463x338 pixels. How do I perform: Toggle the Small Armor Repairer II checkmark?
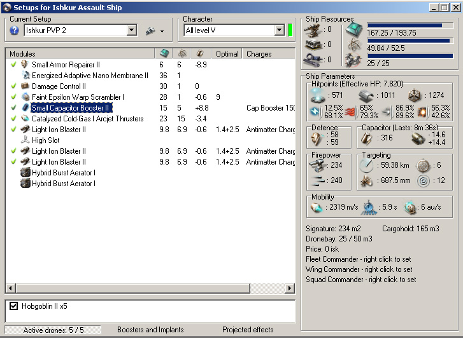pyautogui.click(x=13, y=64)
